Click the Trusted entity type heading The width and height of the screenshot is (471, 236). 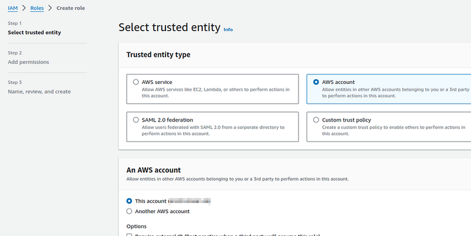[x=158, y=55]
